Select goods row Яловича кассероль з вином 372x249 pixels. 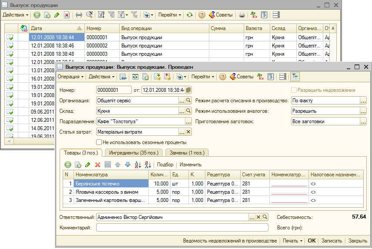[x=213, y=192]
